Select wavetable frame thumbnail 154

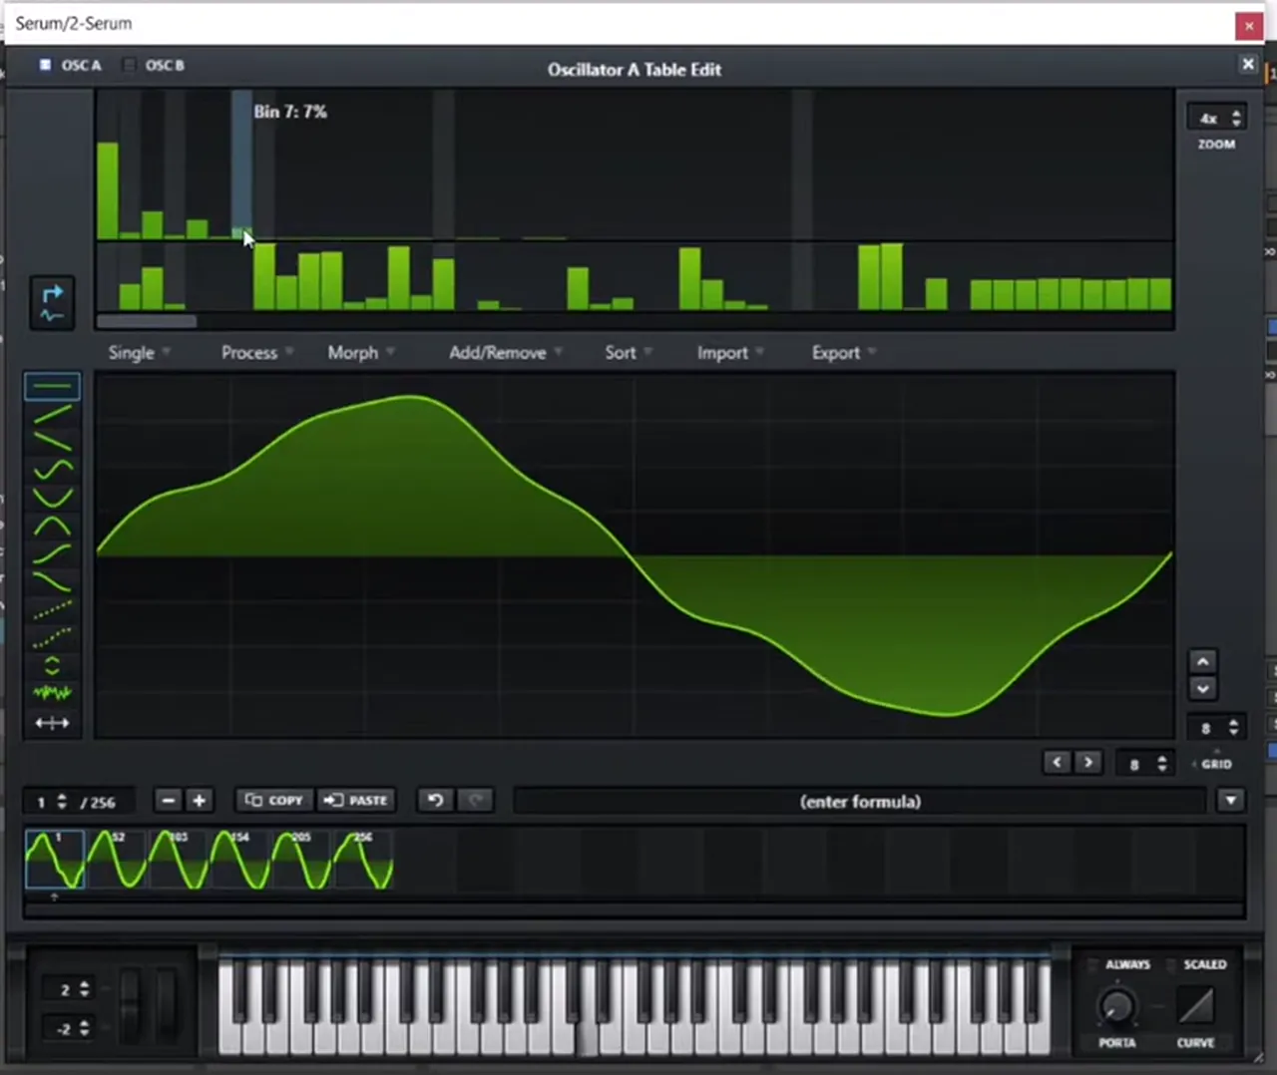[239, 859]
